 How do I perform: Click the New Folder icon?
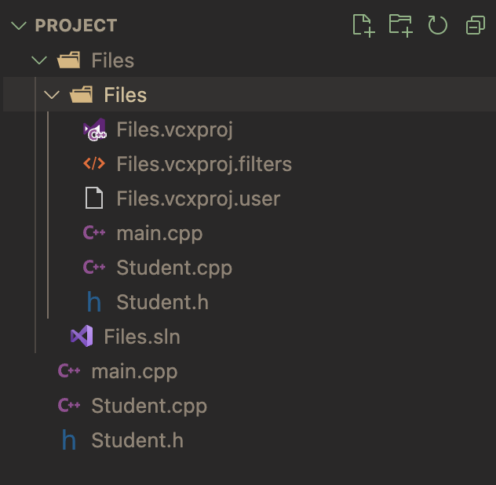[x=401, y=25]
